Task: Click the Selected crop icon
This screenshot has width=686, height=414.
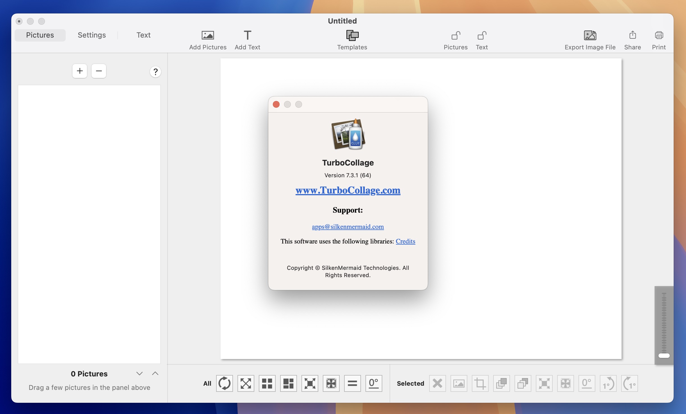Action: (x=480, y=383)
